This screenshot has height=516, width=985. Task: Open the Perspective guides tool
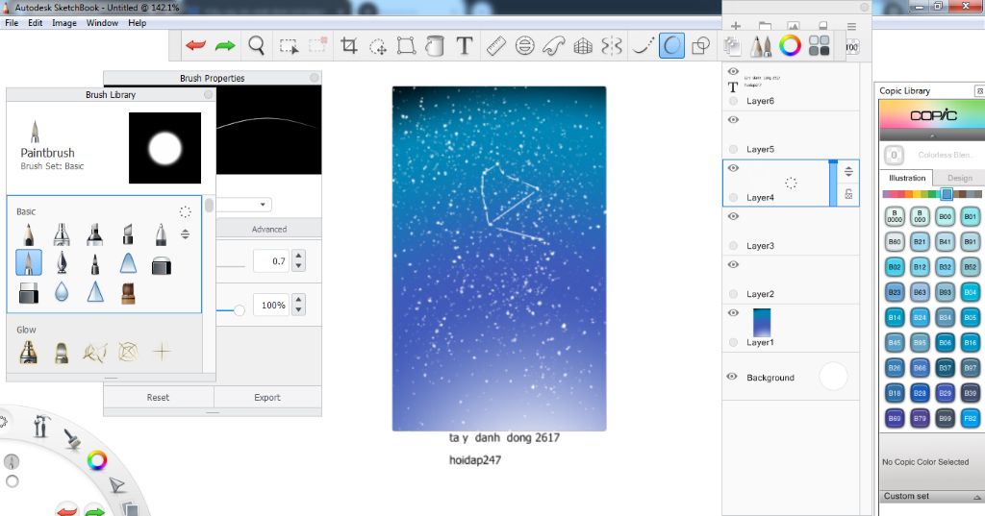[583, 46]
